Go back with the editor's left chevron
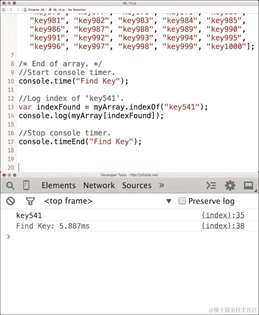Viewport: 259px width, 315px height. coord(11,10)
